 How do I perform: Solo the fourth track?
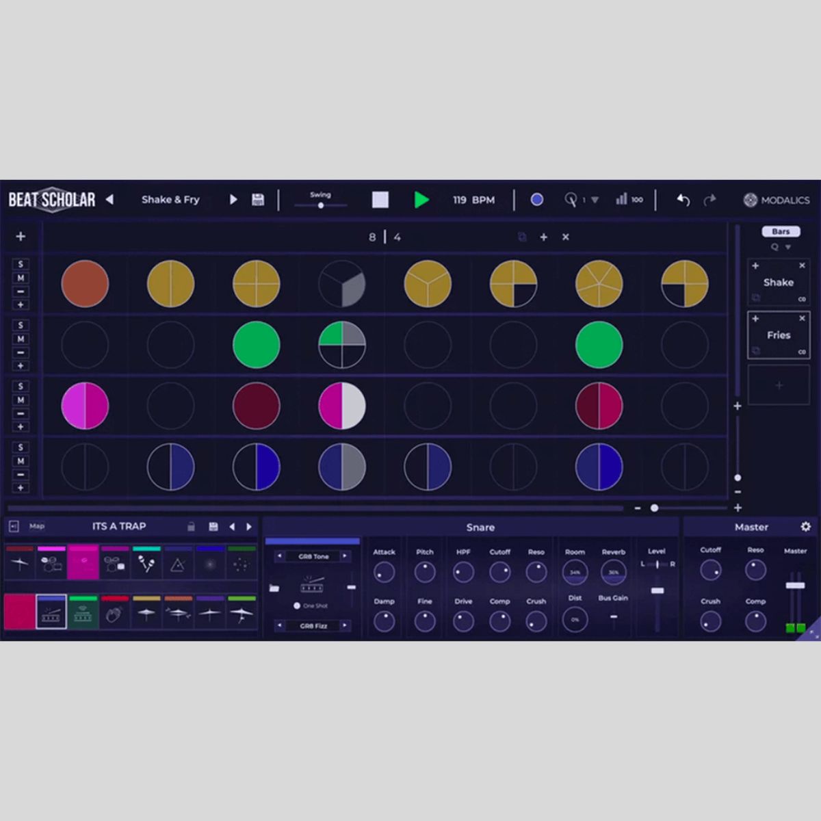click(x=21, y=447)
